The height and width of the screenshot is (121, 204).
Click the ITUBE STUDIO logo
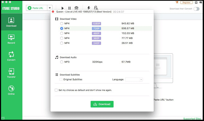[11, 9]
